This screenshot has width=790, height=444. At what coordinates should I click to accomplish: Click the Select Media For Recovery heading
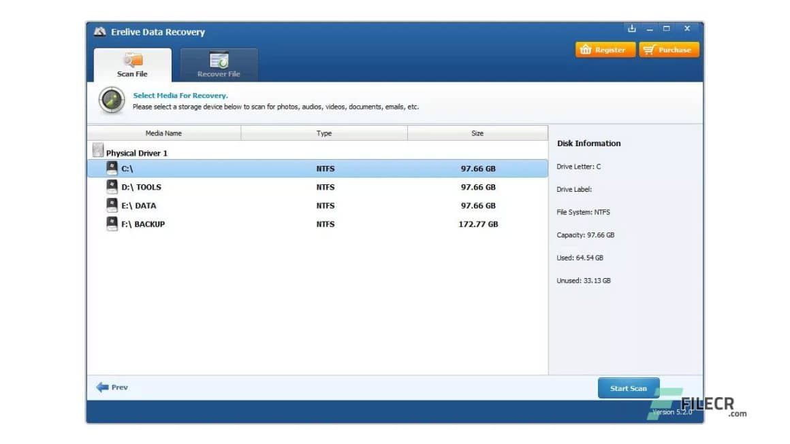tap(180, 95)
